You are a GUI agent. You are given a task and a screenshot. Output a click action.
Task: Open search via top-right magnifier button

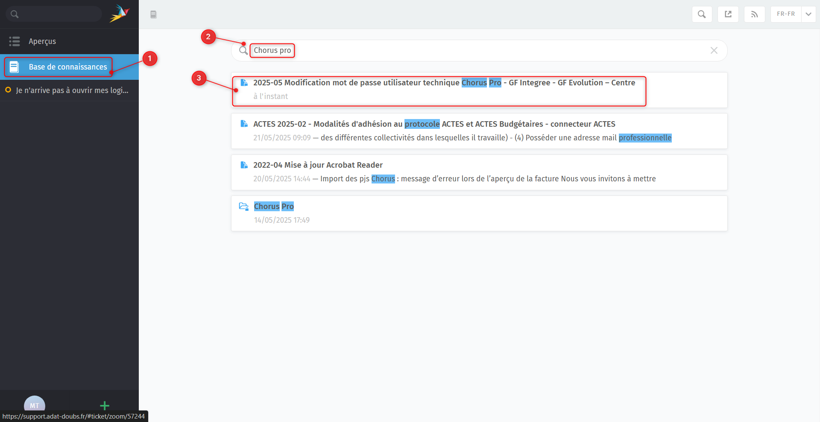click(702, 14)
